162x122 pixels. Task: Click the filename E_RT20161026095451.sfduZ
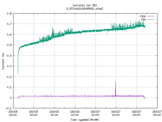85,9
